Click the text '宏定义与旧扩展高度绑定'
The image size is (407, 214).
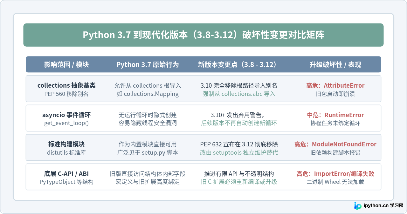(148, 182)
